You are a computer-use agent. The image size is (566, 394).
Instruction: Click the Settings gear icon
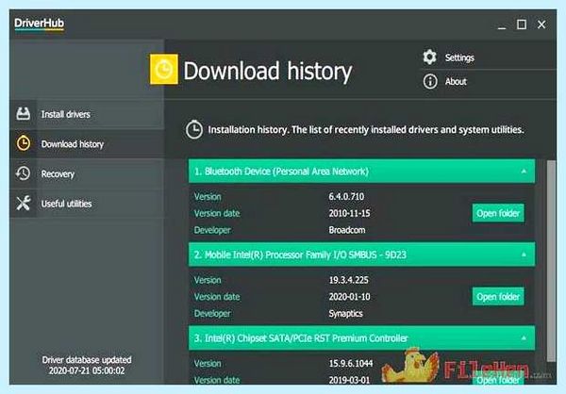(429, 57)
